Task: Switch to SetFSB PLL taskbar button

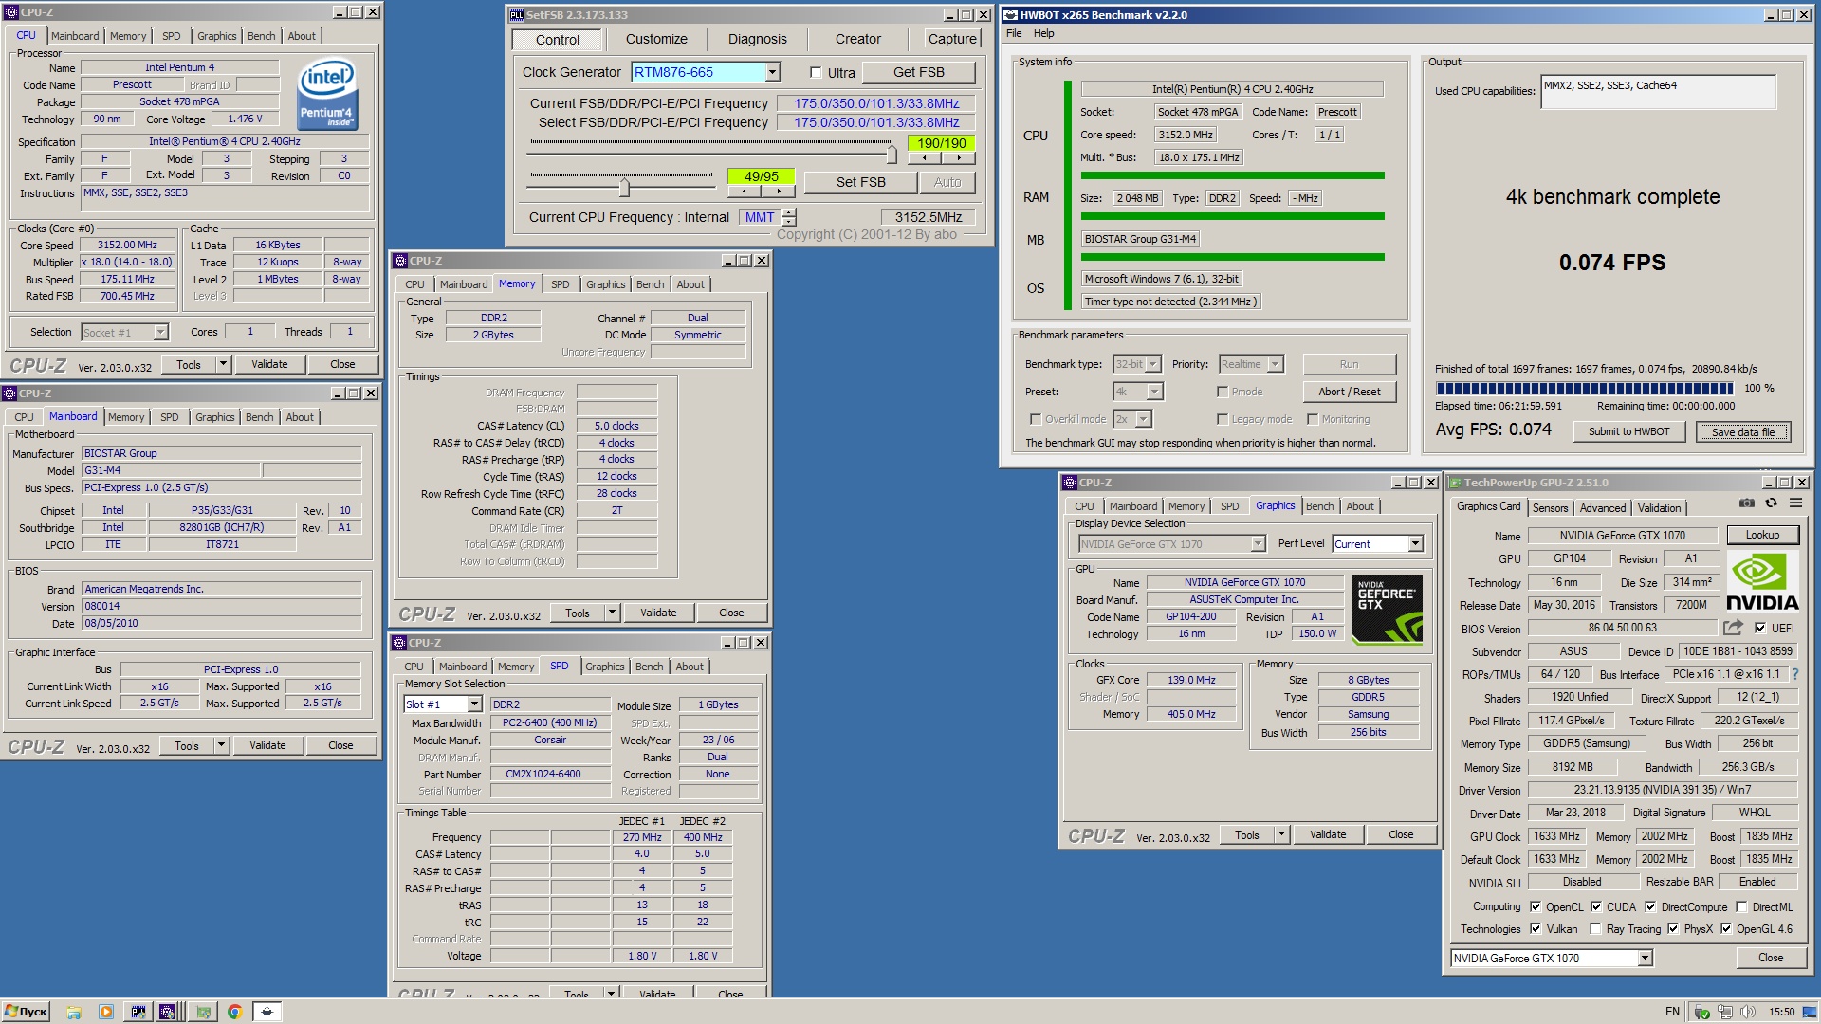Action: 138,1012
